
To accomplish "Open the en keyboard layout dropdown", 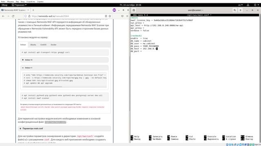I will (x=240, y=5).
